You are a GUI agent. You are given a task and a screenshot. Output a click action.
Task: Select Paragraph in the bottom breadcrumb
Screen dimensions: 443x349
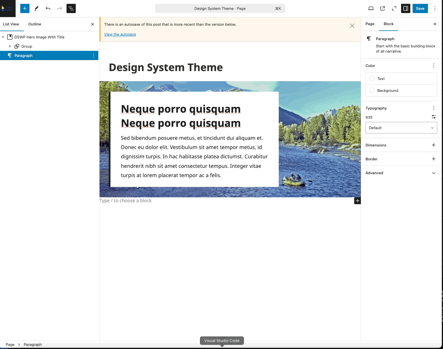[33, 344]
